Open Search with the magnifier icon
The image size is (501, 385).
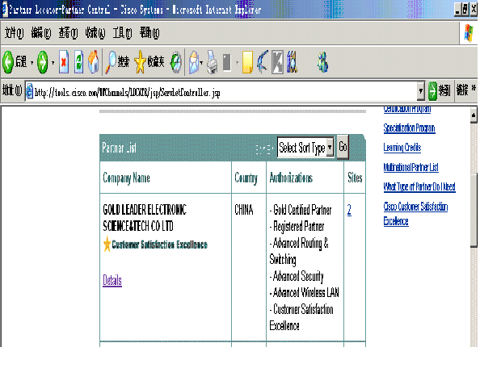[x=111, y=62]
